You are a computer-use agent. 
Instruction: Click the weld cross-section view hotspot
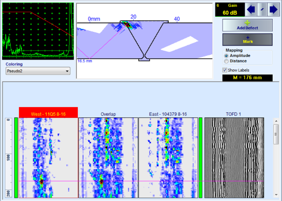tap(128, 24)
